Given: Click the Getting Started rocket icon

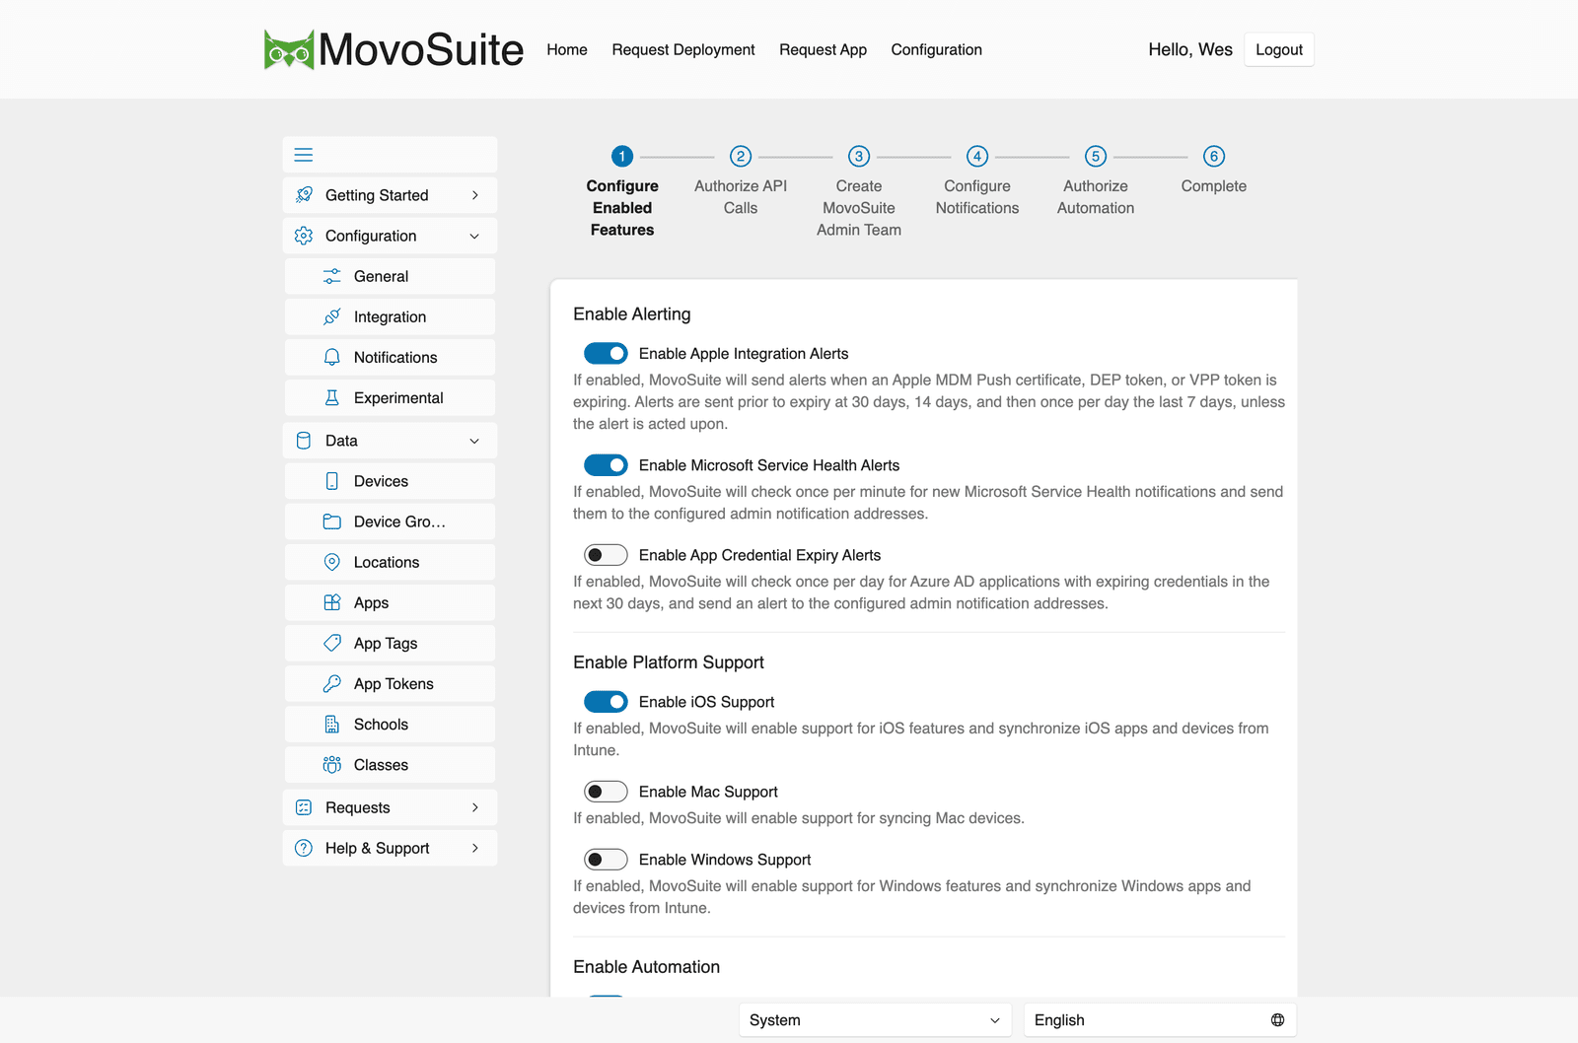Looking at the screenshot, I should [304, 195].
